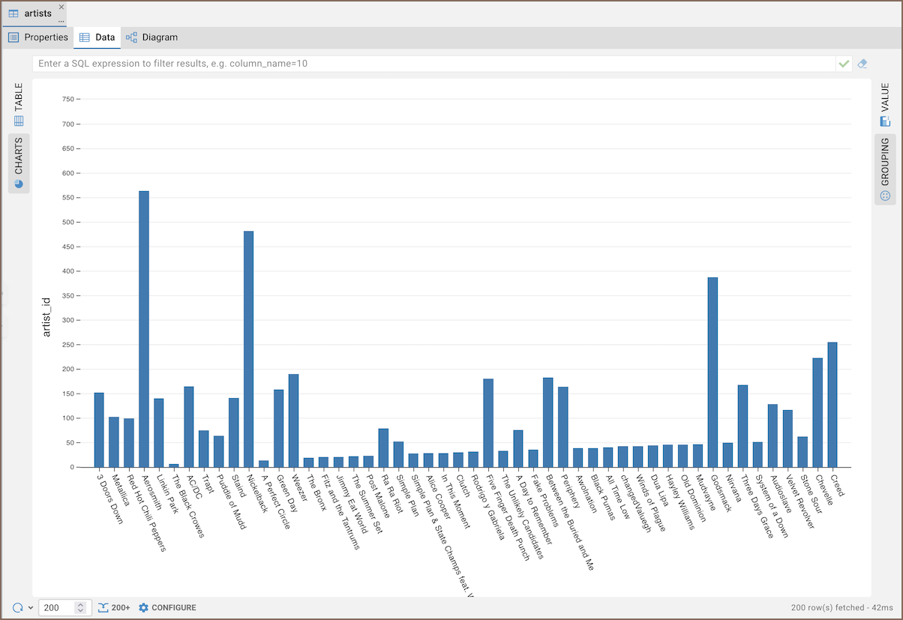Open the dropdown arrow next to refresh
This screenshot has width=903, height=620.
31,608
